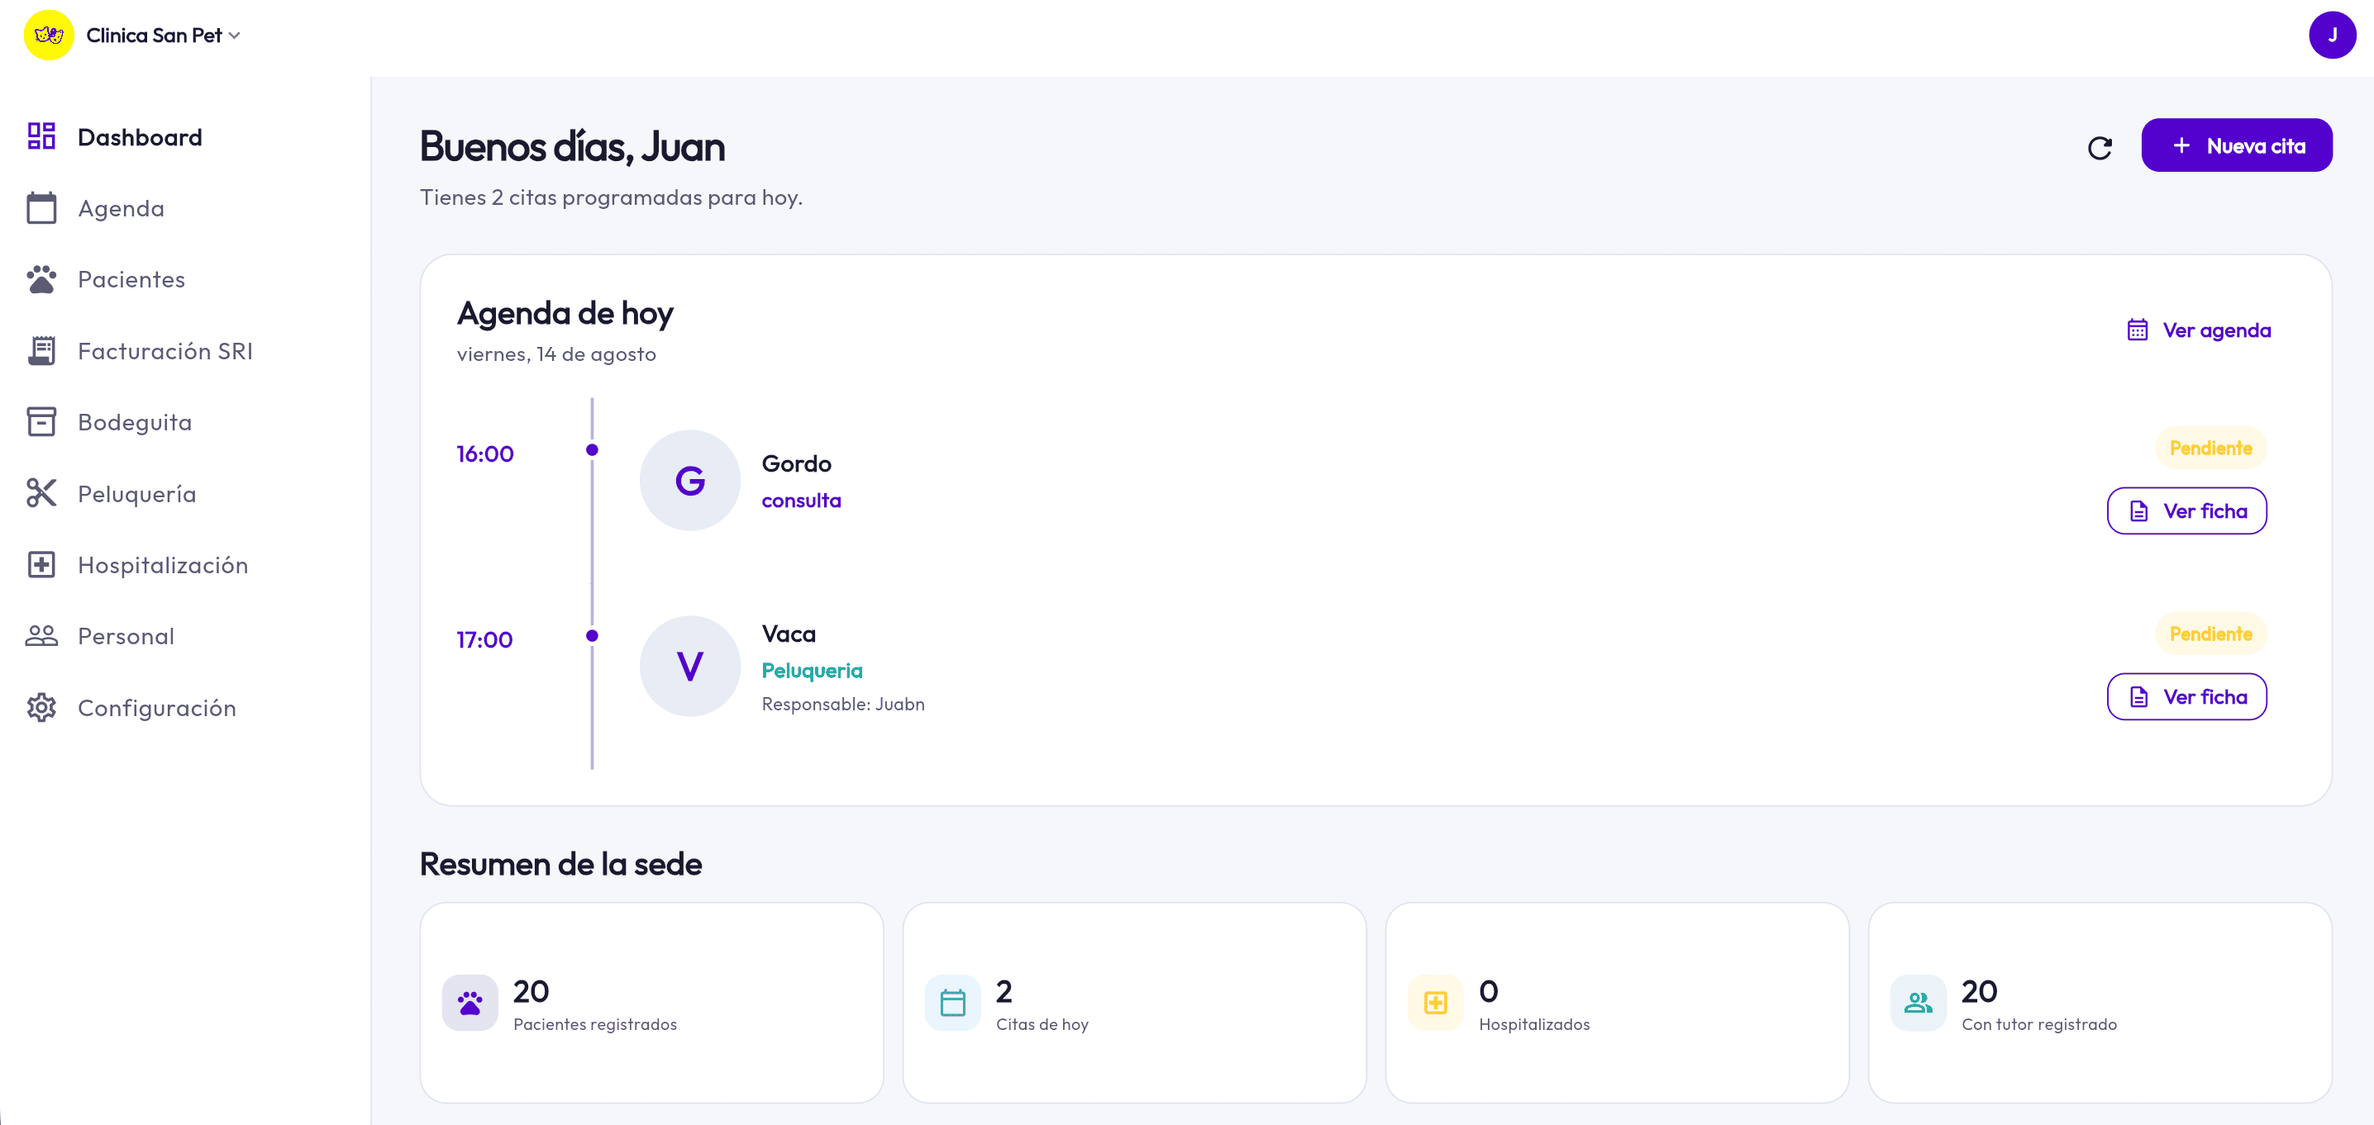Click the Bodeguita archive box icon
The height and width of the screenshot is (1125, 2374).
[41, 421]
